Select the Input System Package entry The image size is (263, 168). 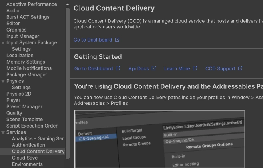(x=32, y=42)
